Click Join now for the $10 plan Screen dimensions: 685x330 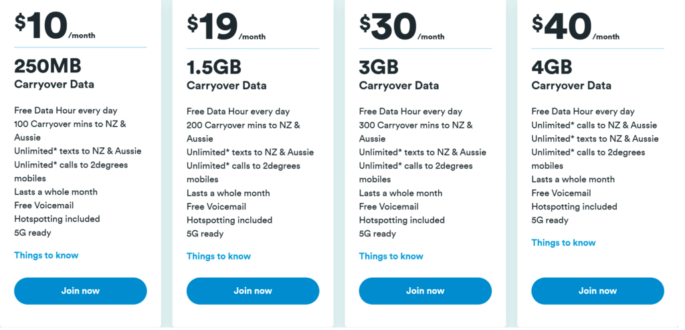pos(80,291)
